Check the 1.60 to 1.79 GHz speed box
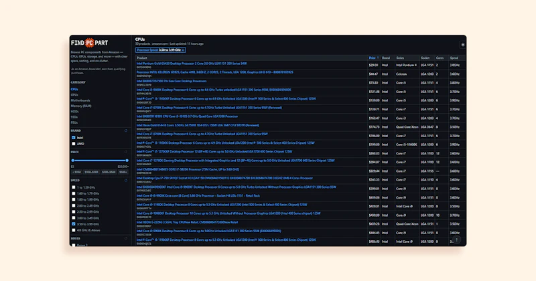This screenshot has width=536, height=281. [74, 193]
